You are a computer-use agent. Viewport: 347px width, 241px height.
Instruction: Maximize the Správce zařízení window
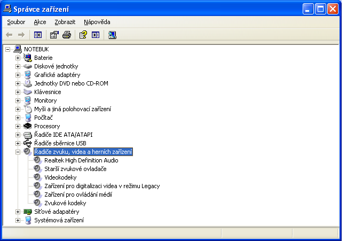pyautogui.click(x=320, y=9)
